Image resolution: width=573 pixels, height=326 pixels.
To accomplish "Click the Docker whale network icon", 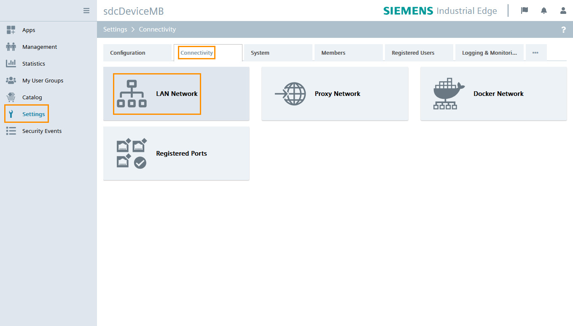I will (x=449, y=94).
